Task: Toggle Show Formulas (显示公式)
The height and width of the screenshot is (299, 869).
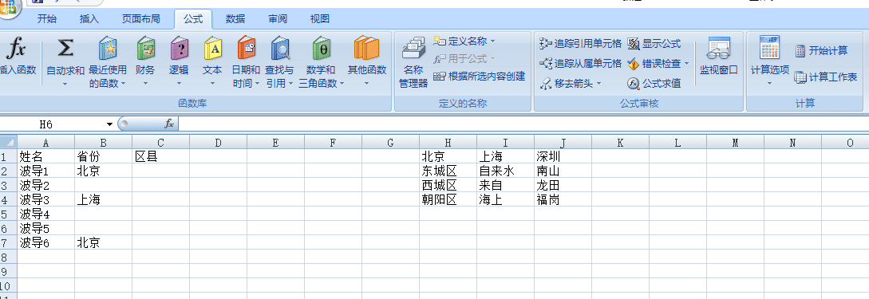Action: (x=654, y=43)
